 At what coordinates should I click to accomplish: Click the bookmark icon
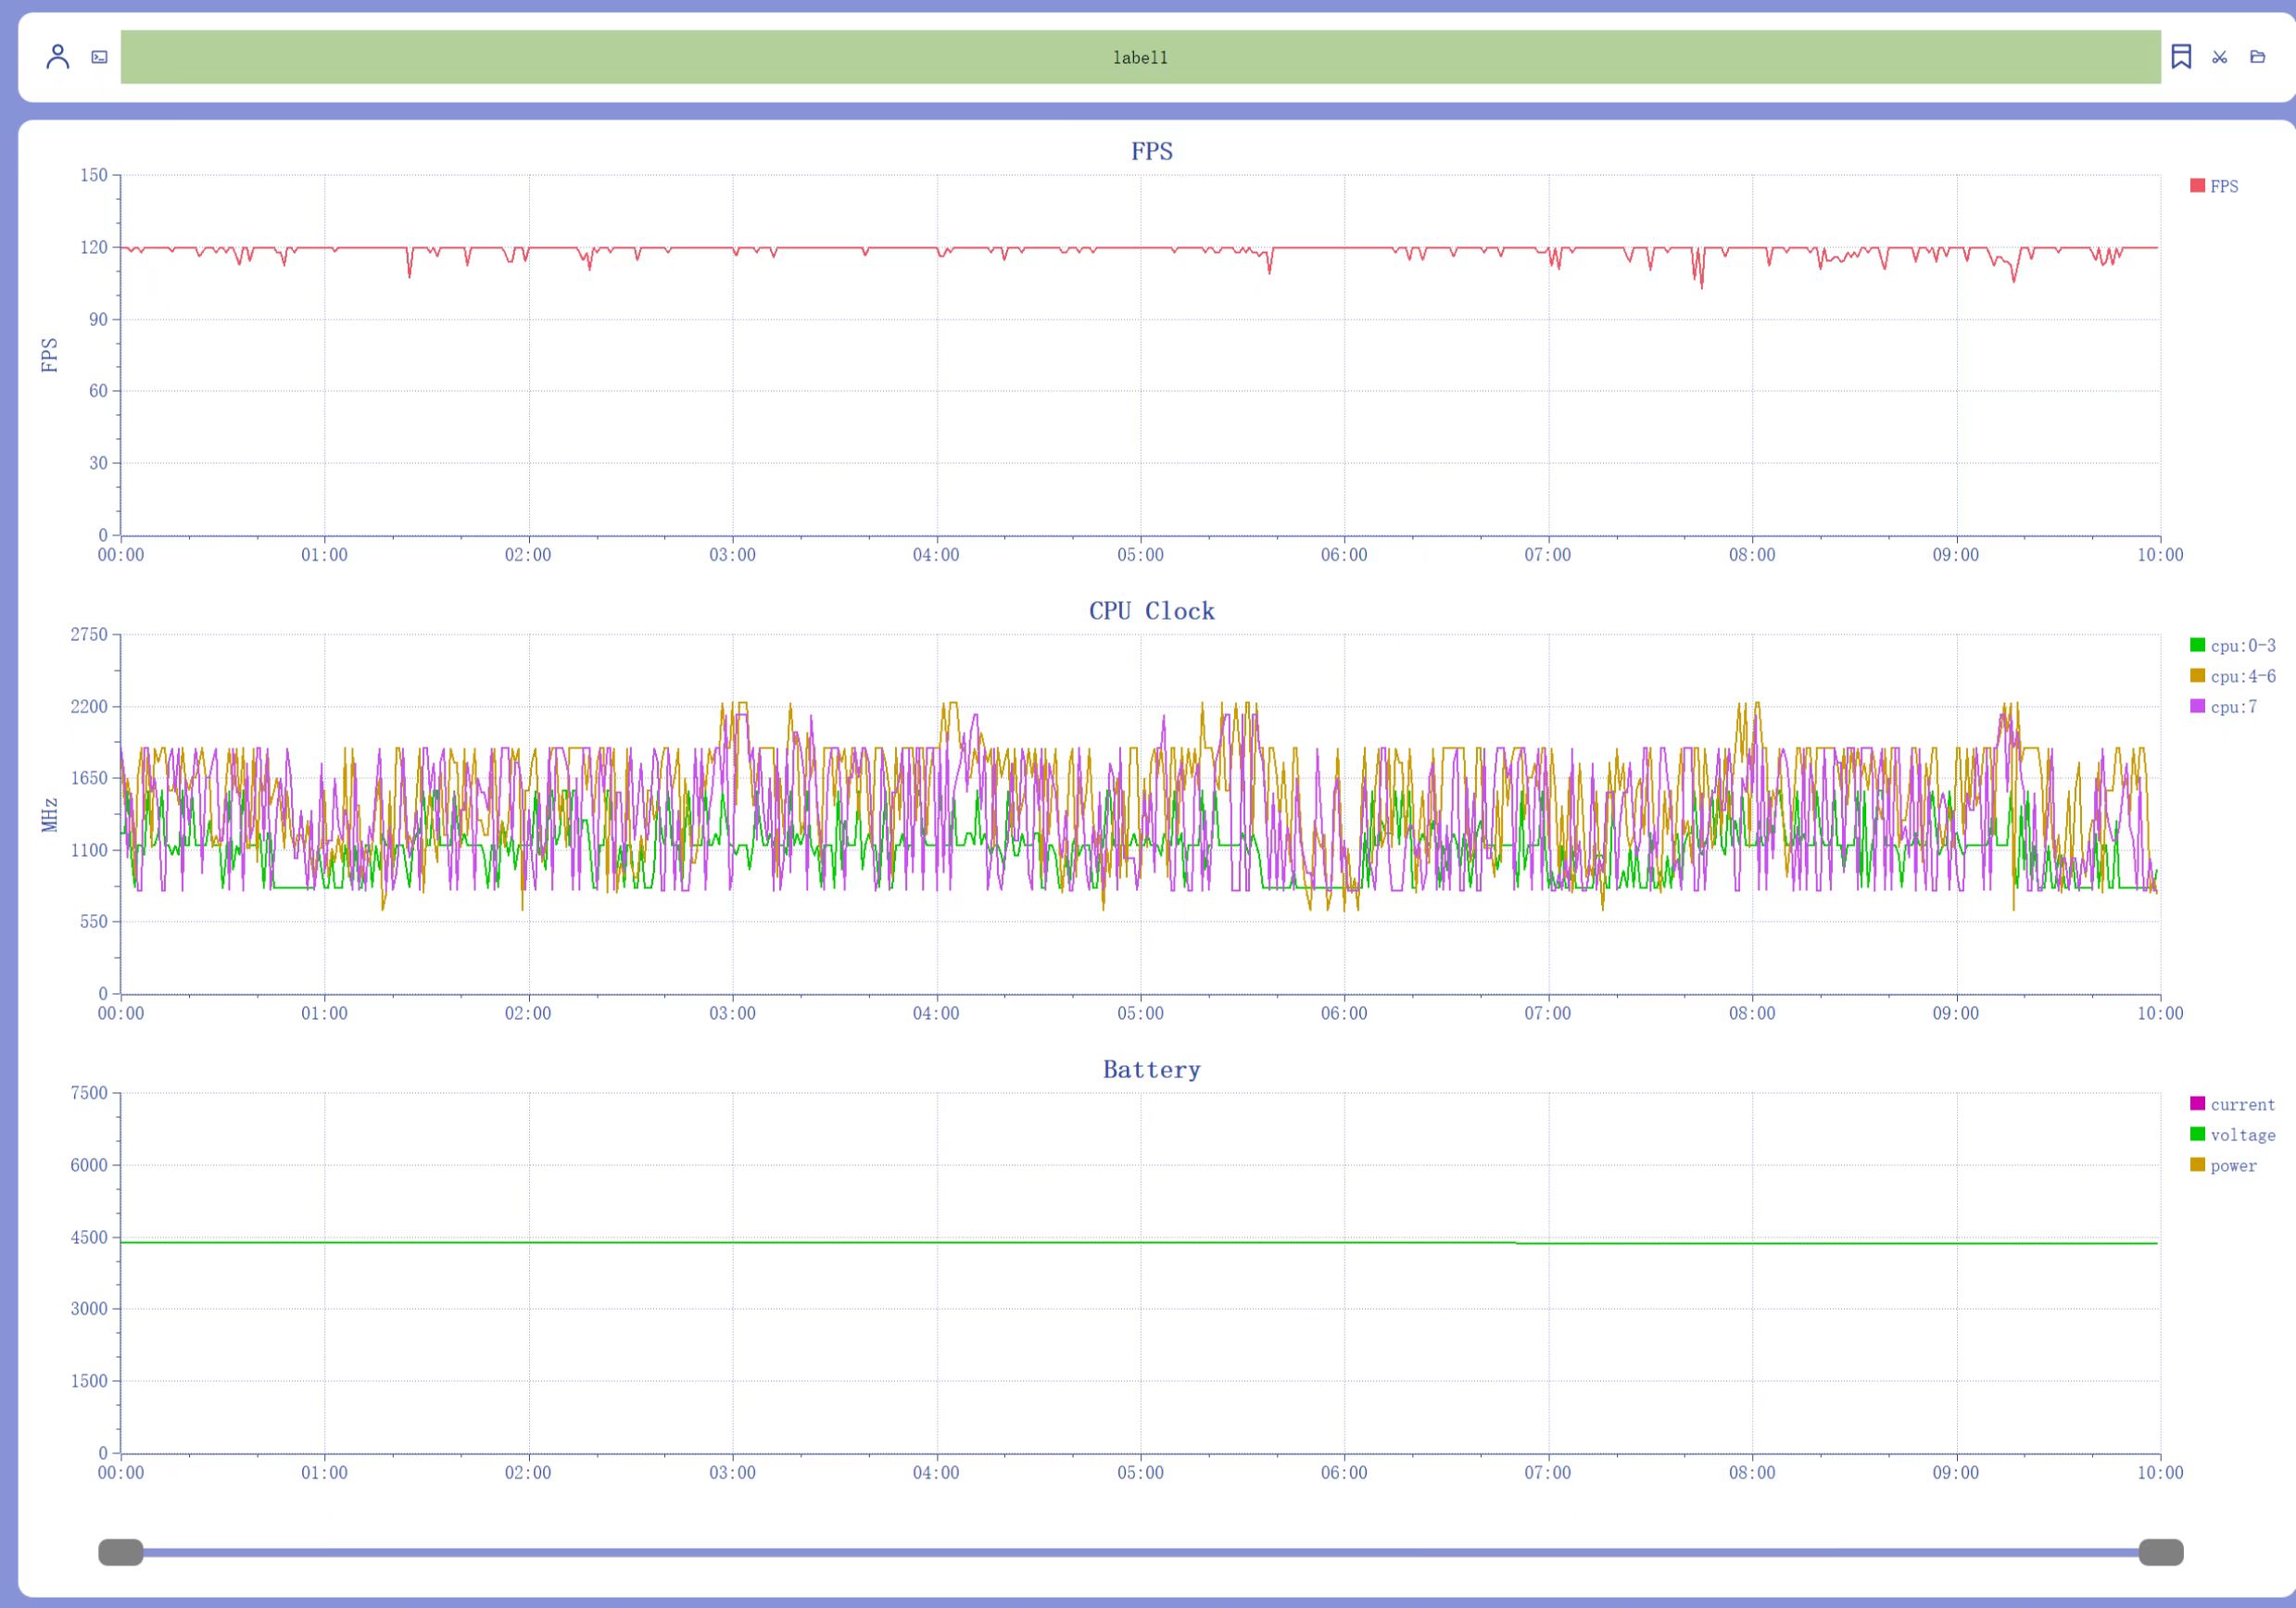(x=2181, y=57)
